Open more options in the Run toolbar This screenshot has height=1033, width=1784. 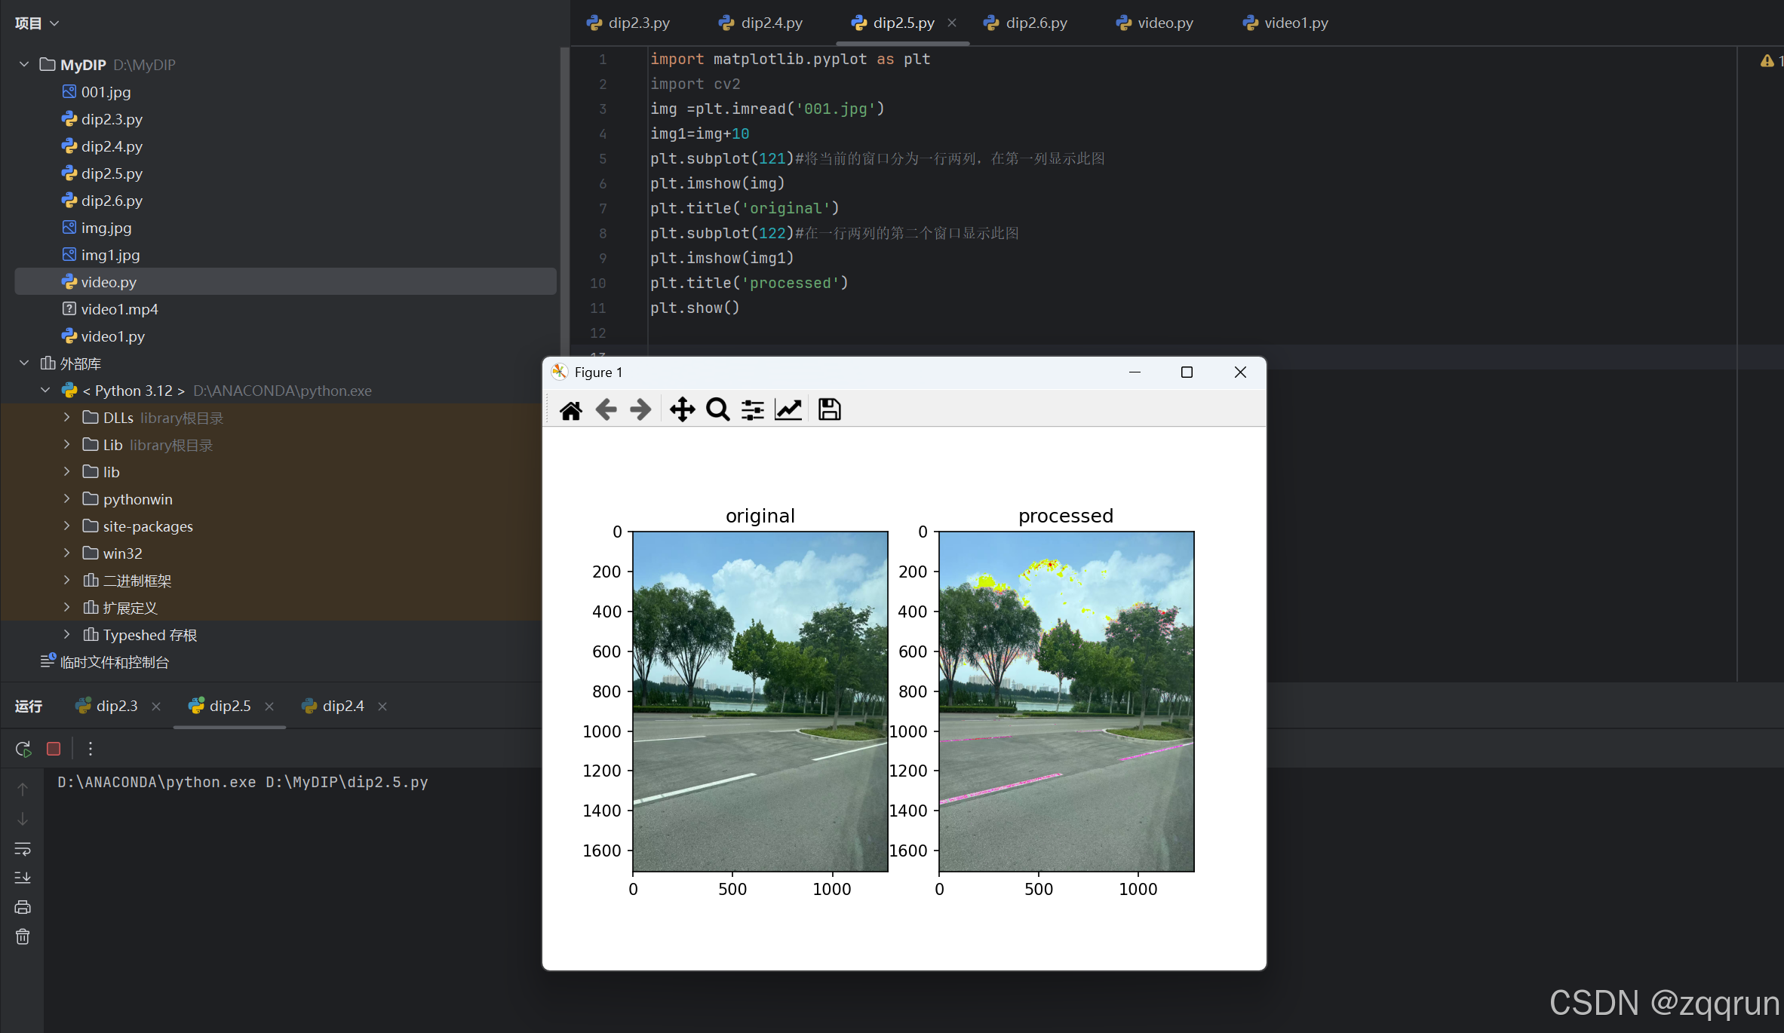[91, 749]
